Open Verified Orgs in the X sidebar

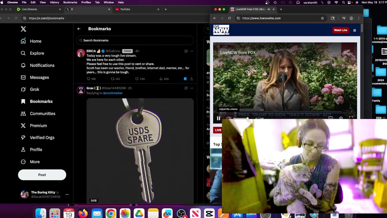37,137
